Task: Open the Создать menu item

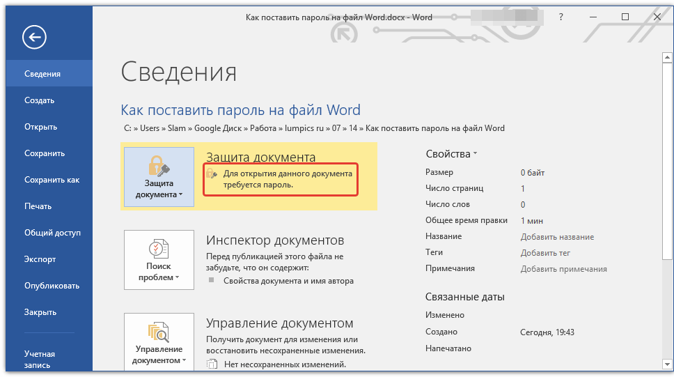Action: [39, 100]
